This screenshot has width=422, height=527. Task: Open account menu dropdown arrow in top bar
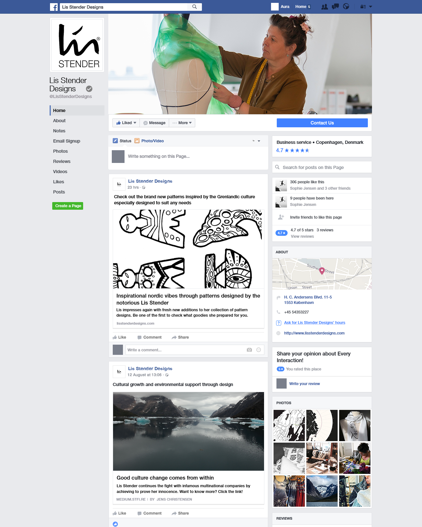pyautogui.click(x=370, y=7)
